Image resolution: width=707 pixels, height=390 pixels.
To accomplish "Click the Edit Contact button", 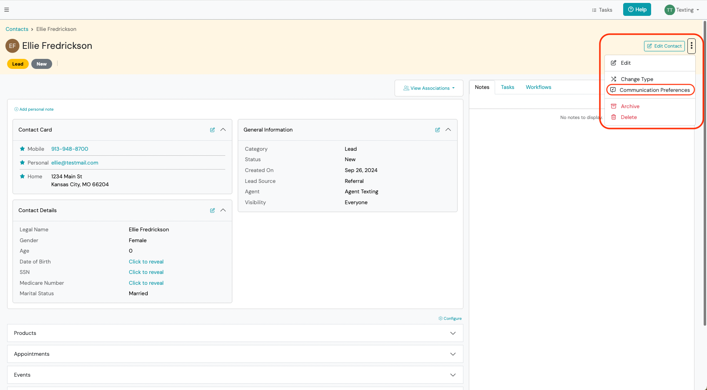I will 664,46.
